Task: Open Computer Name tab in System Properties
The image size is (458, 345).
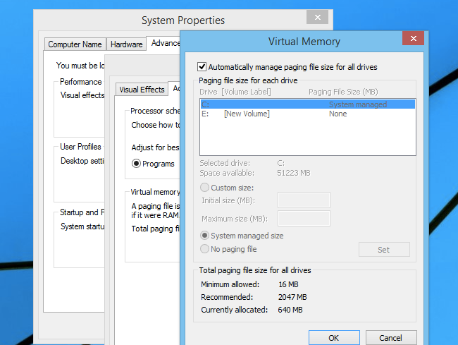Action: (x=75, y=44)
